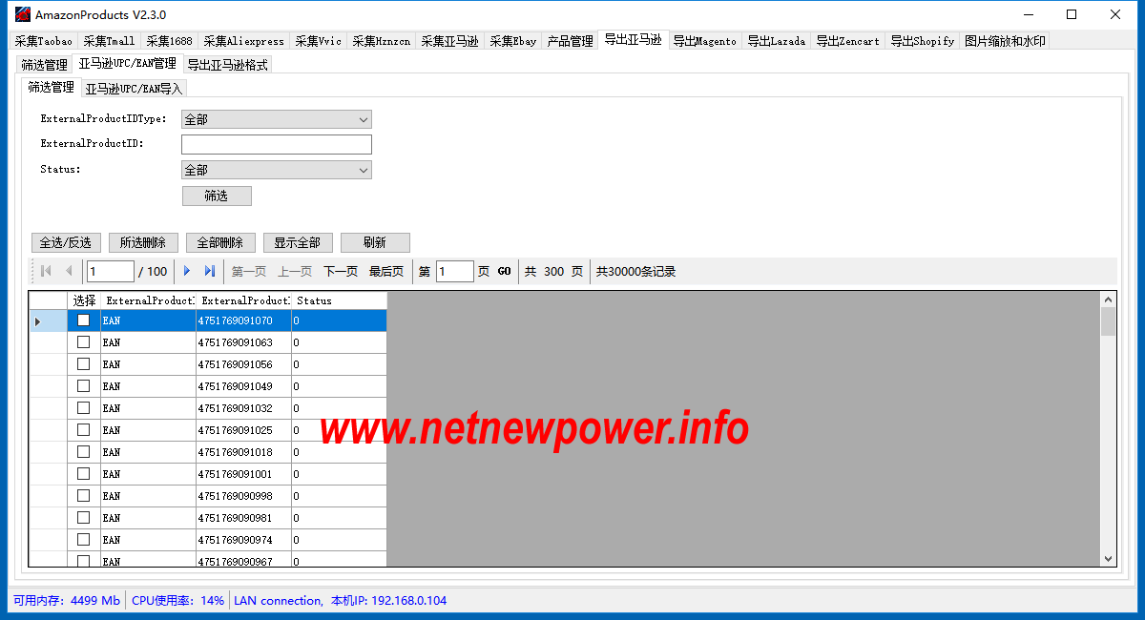1145x620 pixels.
Task: Check the box for EAN 4751769090974
Action: [x=84, y=540]
